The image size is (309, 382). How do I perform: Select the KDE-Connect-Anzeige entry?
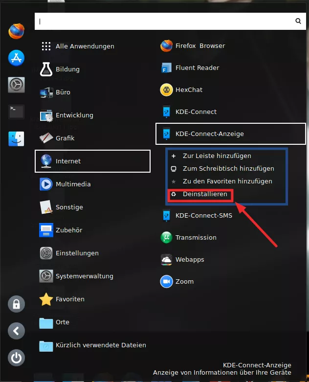[x=231, y=134]
